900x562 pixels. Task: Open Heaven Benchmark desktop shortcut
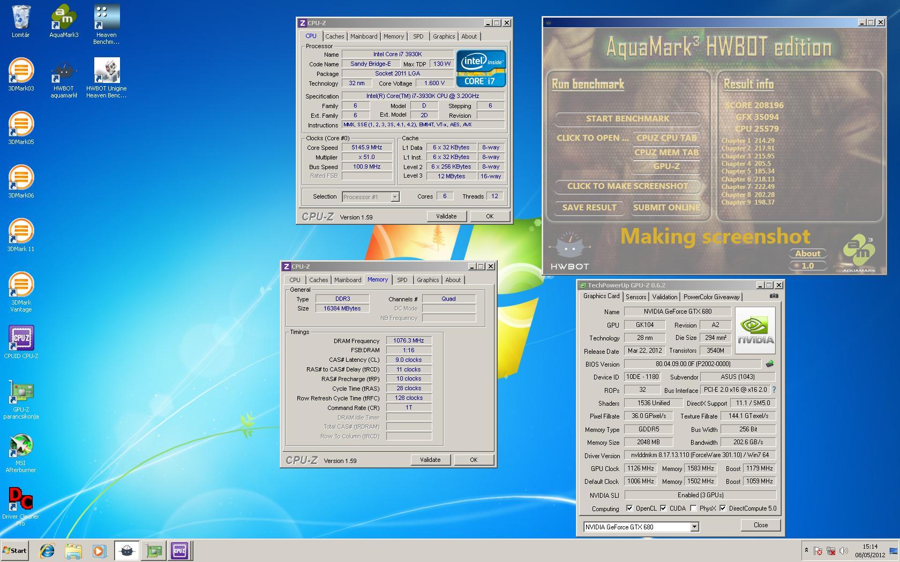click(107, 25)
